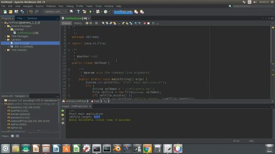The width and height of the screenshot is (275, 154).
Task: Toggle the first Navigator filter button
Action: tap(12, 136)
